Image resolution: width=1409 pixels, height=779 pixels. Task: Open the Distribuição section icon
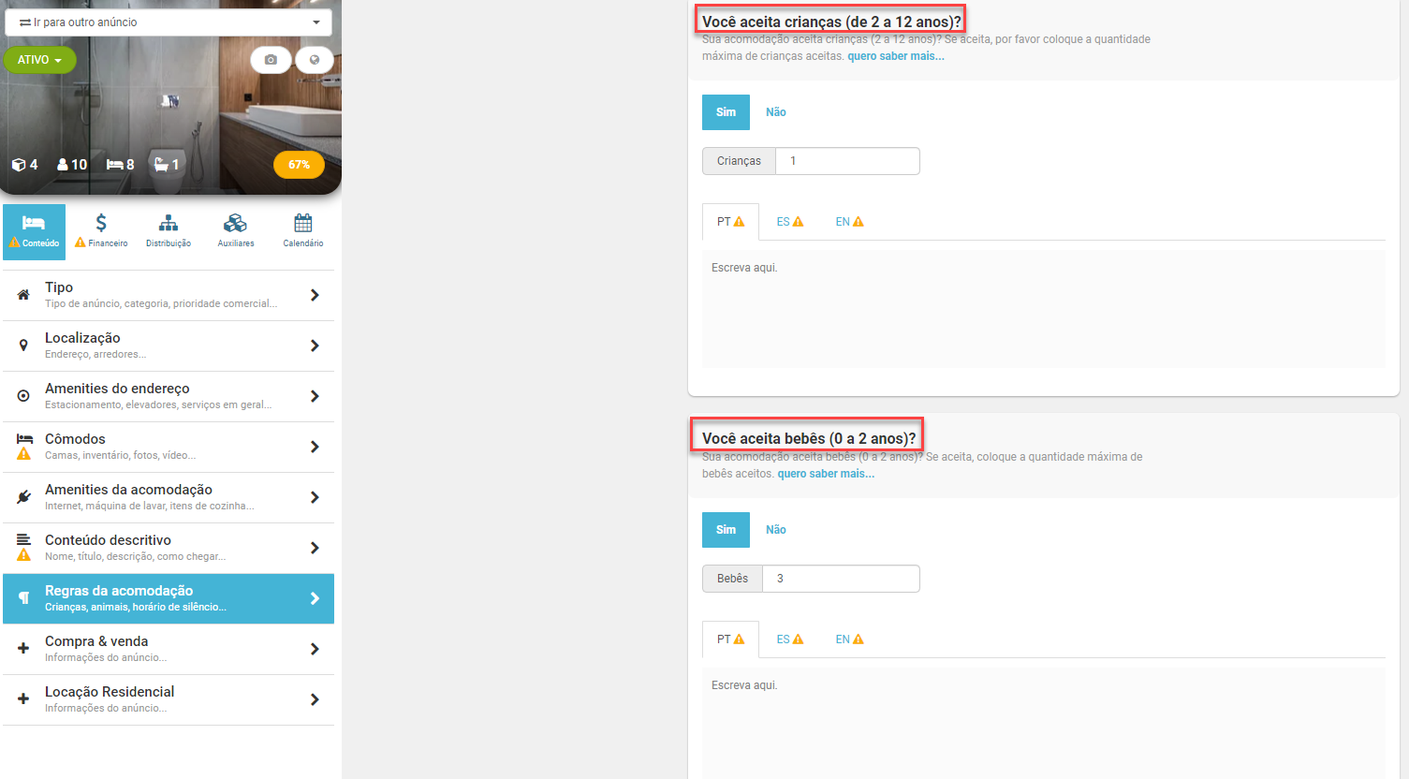tap(169, 231)
